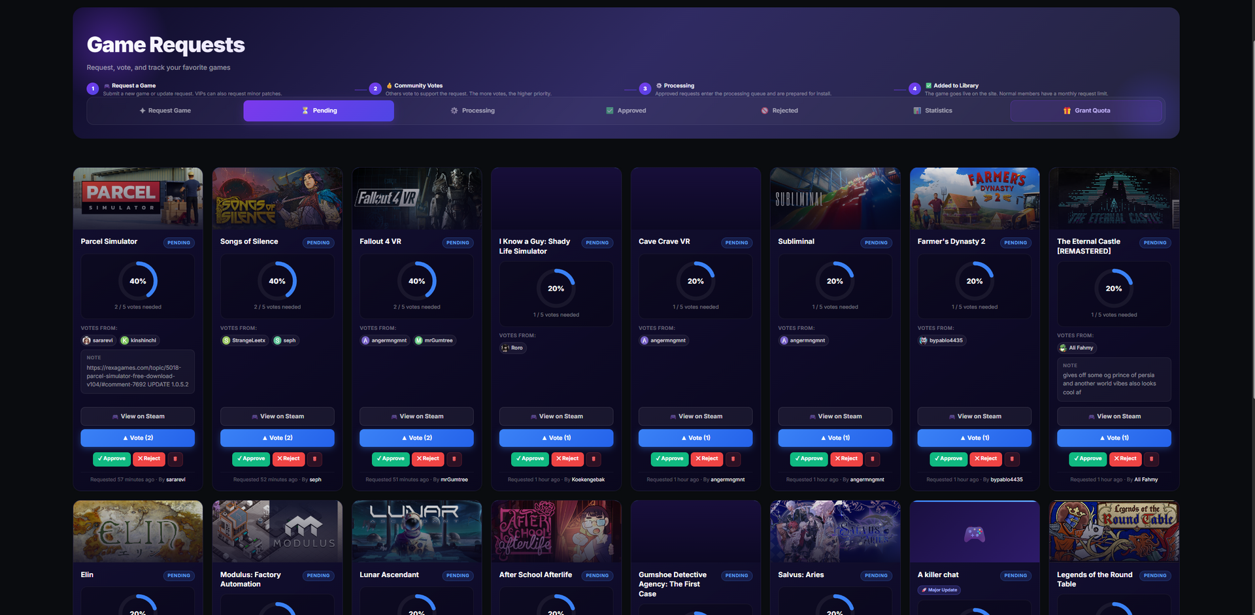
Task: Open the Subliminal cover image
Action: click(835, 198)
